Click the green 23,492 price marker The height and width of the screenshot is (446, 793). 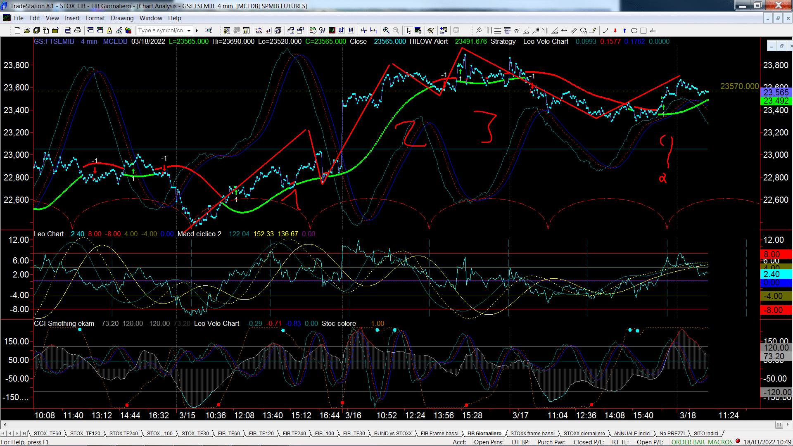(x=776, y=101)
